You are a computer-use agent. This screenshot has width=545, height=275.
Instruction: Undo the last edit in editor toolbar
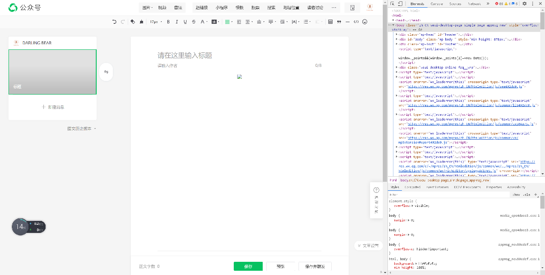tap(114, 22)
